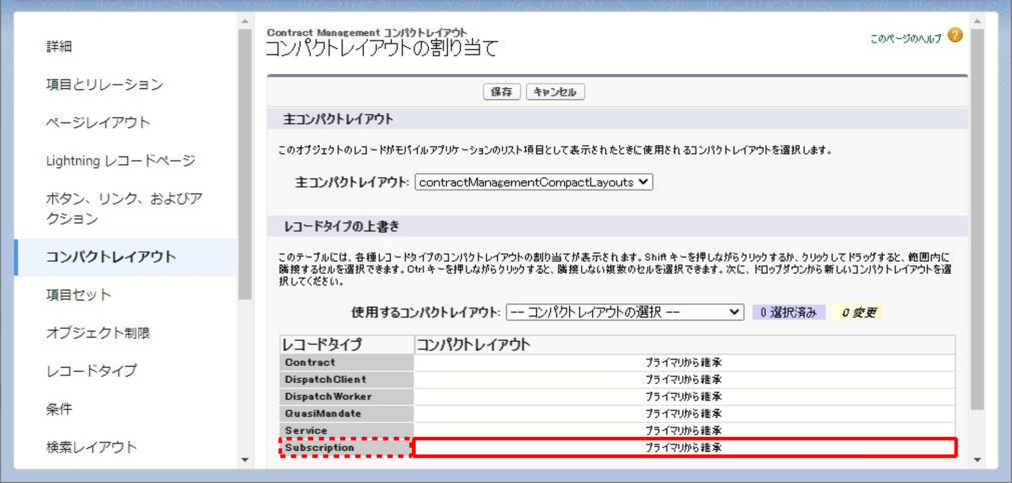Click the キャンセル button
The height and width of the screenshot is (483, 1012).
tap(555, 92)
